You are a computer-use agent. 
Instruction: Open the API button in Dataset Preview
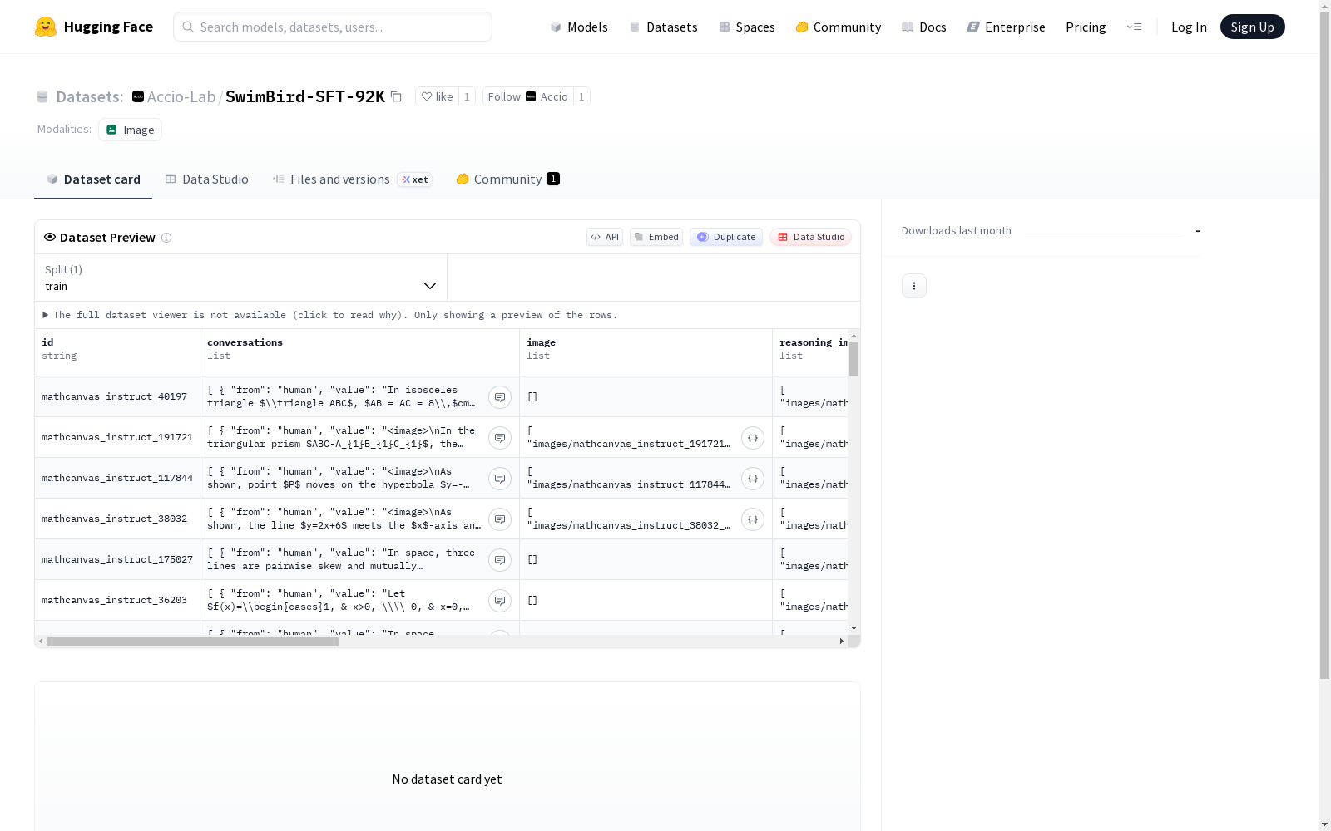pyautogui.click(x=605, y=238)
